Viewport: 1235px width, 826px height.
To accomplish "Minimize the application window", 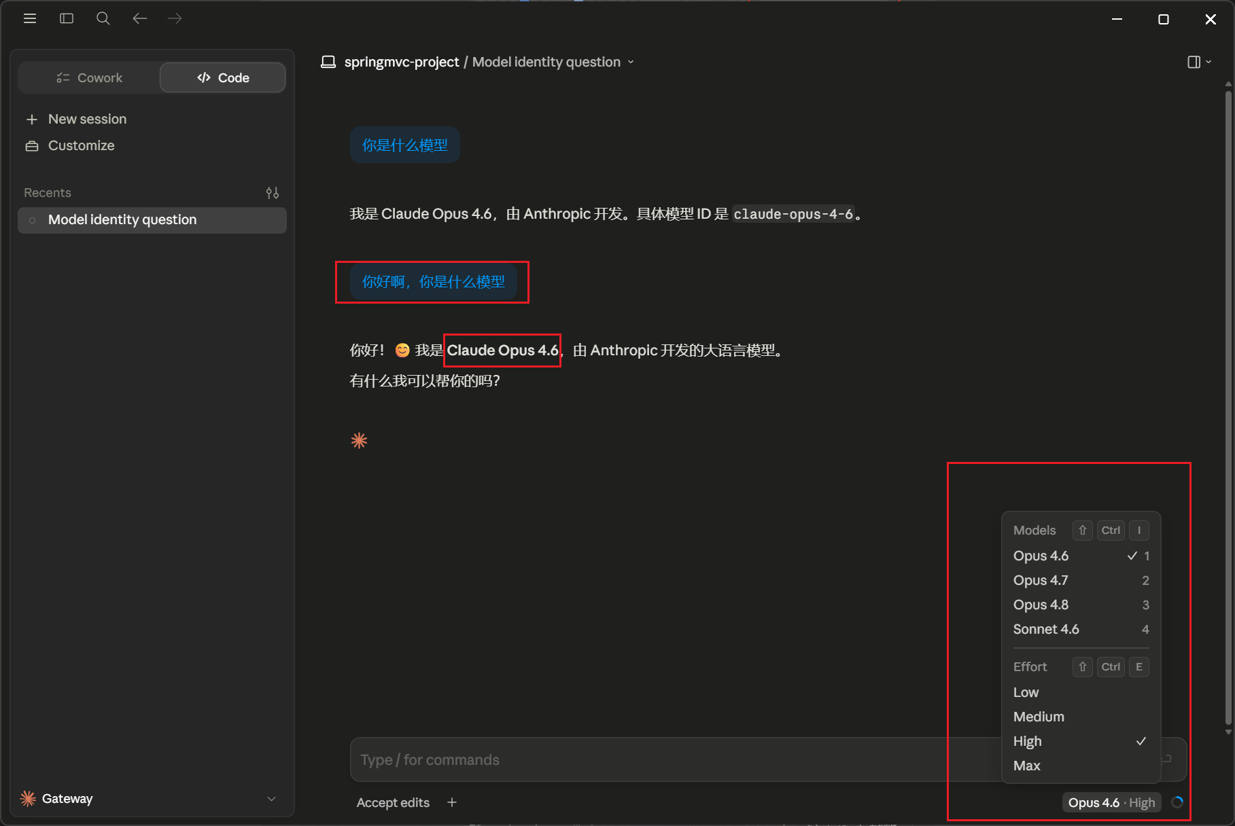I will tap(1117, 19).
